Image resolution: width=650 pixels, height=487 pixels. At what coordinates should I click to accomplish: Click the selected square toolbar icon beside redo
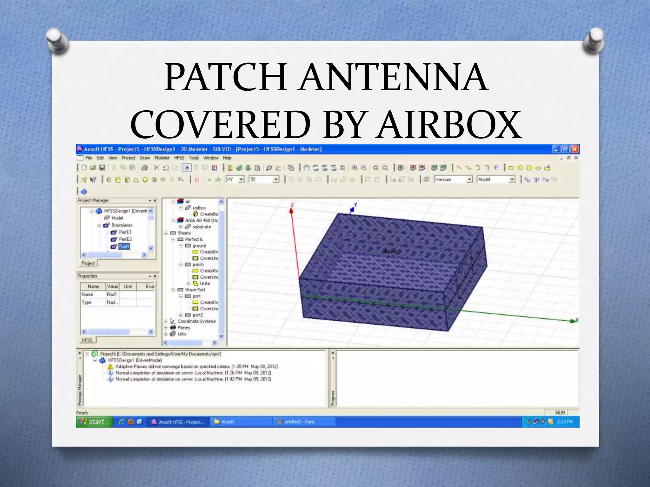coord(187,168)
